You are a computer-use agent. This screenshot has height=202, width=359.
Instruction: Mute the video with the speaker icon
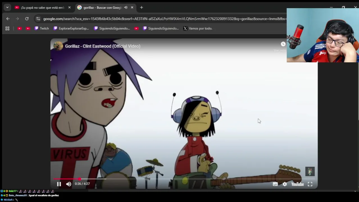[x=69, y=184]
